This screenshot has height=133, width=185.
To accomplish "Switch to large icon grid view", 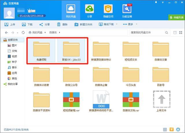I will (181, 33).
